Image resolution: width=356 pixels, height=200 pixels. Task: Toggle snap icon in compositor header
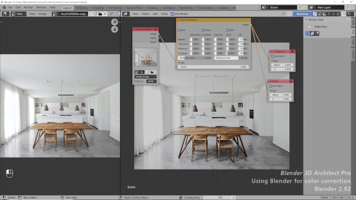pyautogui.click(x=344, y=14)
